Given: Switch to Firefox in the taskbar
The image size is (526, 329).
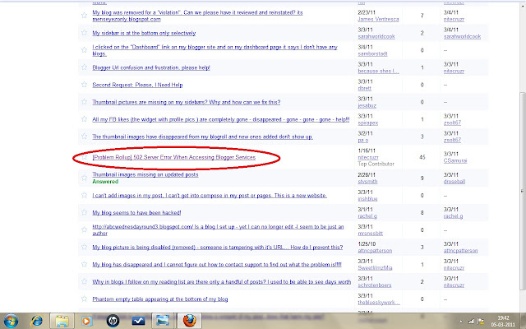Looking at the screenshot, I should (189, 321).
